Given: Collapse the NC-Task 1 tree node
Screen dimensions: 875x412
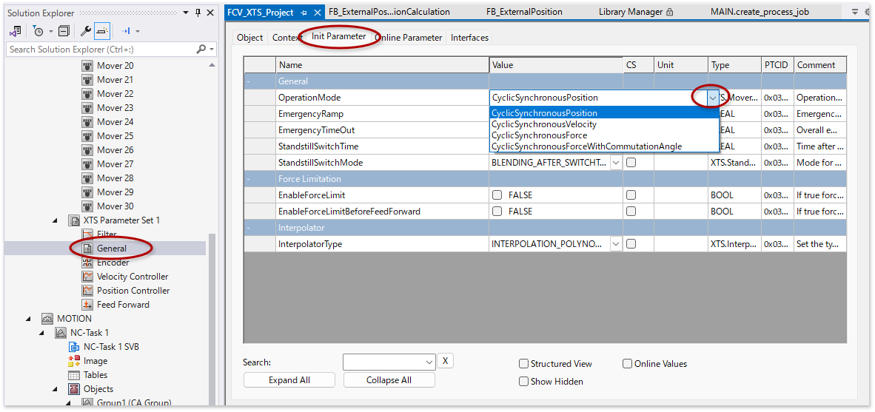Looking at the screenshot, I should (42, 333).
